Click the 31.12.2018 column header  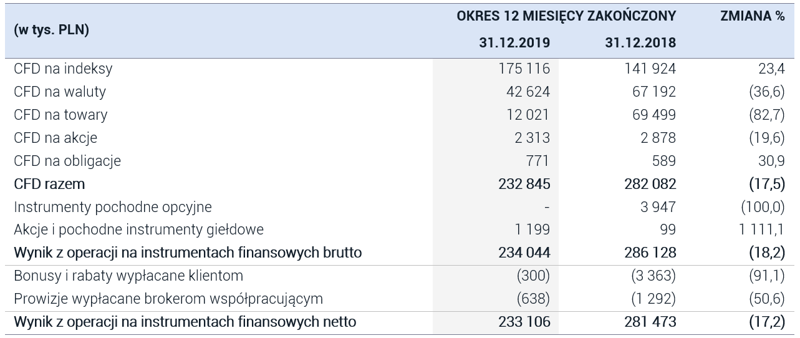pyautogui.click(x=640, y=44)
